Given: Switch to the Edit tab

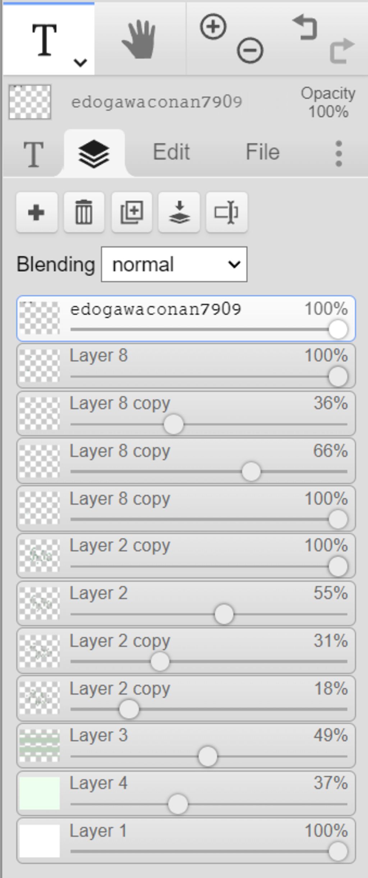Looking at the screenshot, I should (171, 152).
